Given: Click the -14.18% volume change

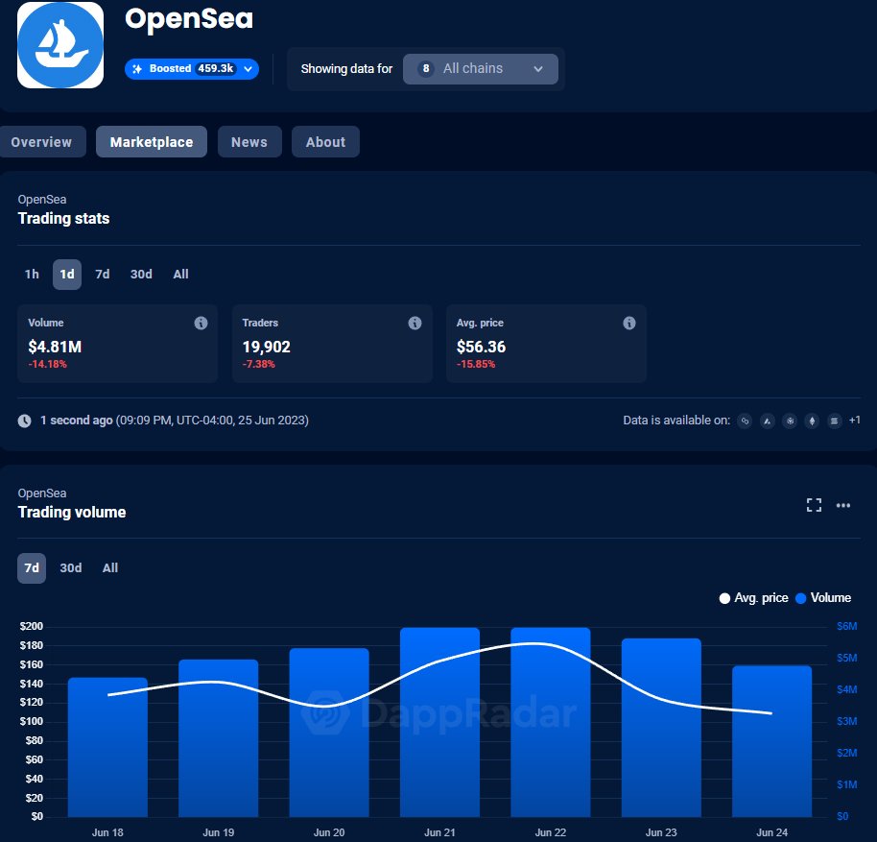Looking at the screenshot, I should tap(48, 364).
